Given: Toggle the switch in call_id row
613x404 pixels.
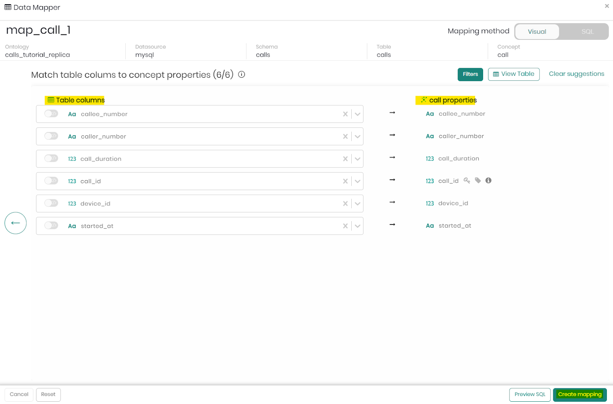Looking at the screenshot, I should [51, 181].
